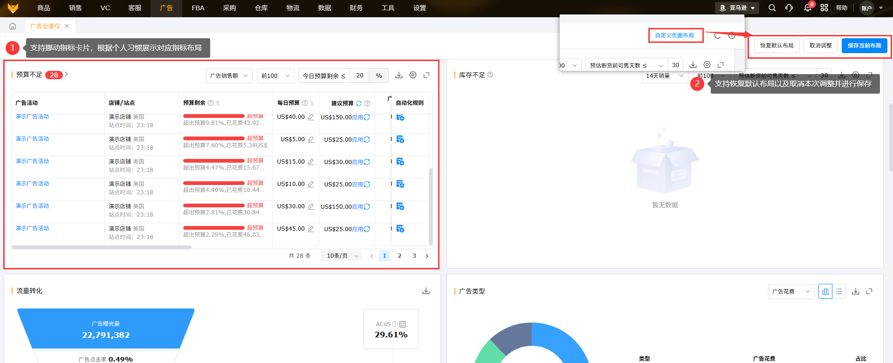Open the 亚马逊 platform dropdown
Viewport: 893px width, 363px height.
[737, 8]
